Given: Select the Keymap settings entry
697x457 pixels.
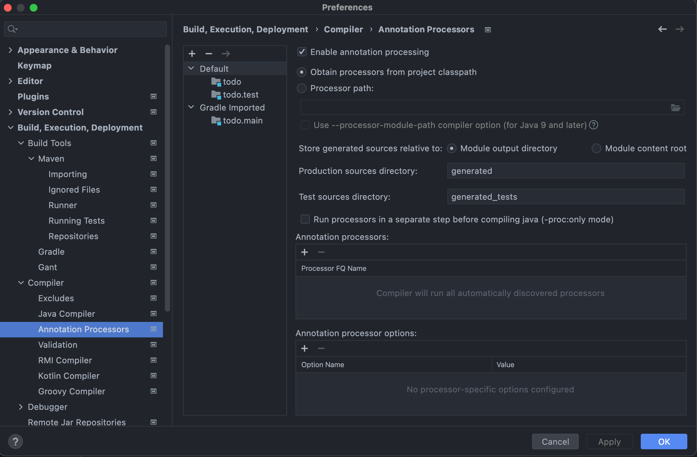Looking at the screenshot, I should click(x=34, y=65).
